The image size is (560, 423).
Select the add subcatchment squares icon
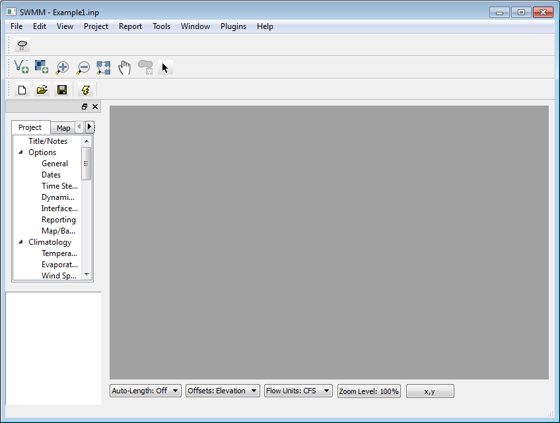[x=42, y=67]
